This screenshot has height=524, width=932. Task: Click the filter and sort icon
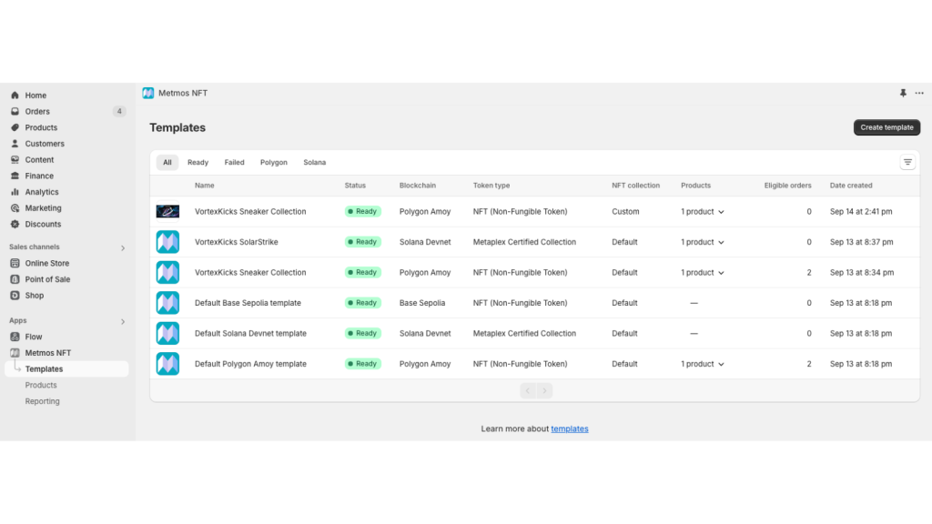pos(907,162)
